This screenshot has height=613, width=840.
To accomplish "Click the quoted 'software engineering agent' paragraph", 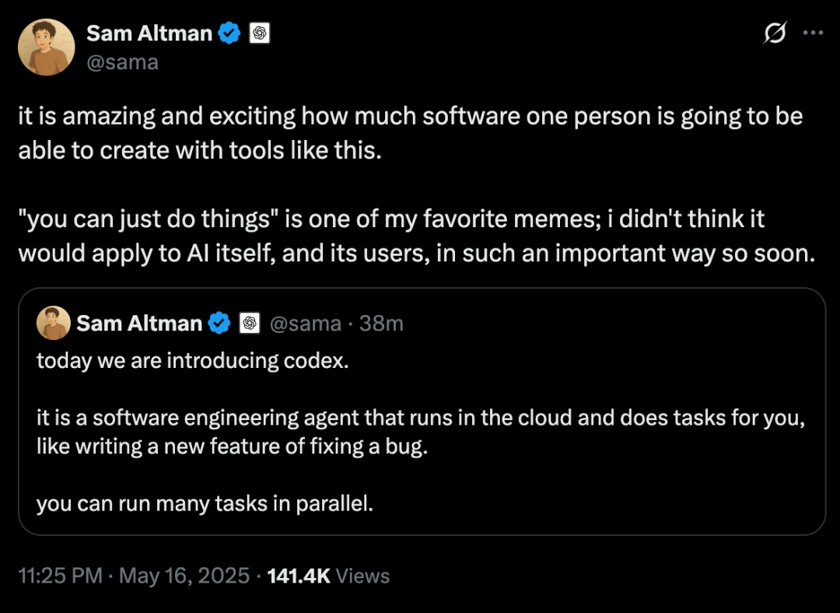I will (x=420, y=433).
